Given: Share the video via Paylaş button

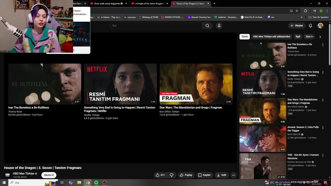Looking at the screenshot, I should [x=186, y=175].
